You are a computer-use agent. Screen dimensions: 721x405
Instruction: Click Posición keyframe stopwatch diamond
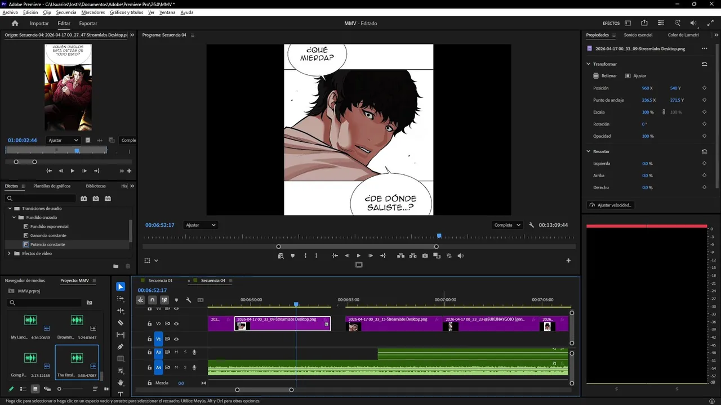coord(704,88)
